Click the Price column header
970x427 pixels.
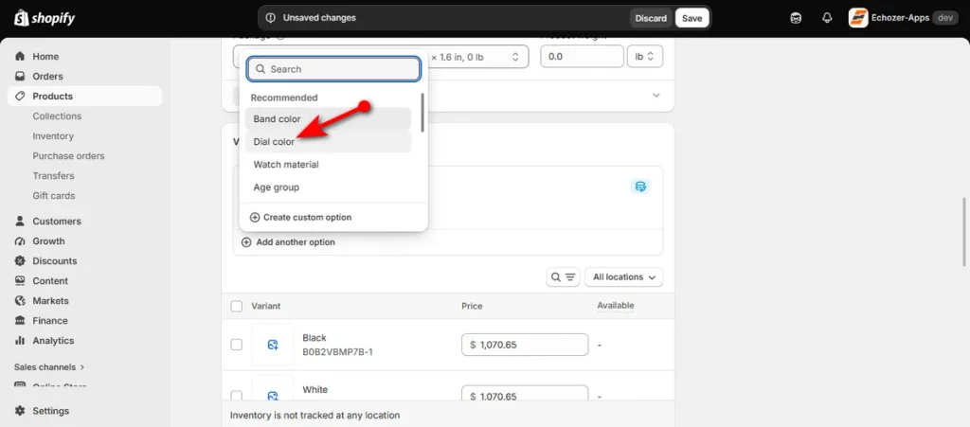472,306
